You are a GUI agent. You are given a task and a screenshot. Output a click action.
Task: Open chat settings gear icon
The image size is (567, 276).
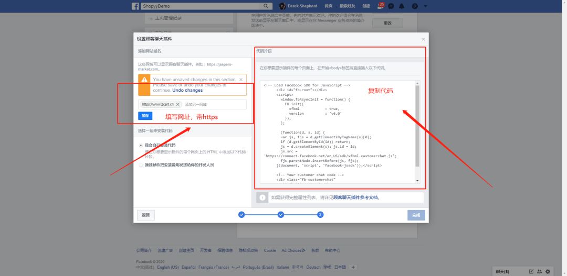548,271
